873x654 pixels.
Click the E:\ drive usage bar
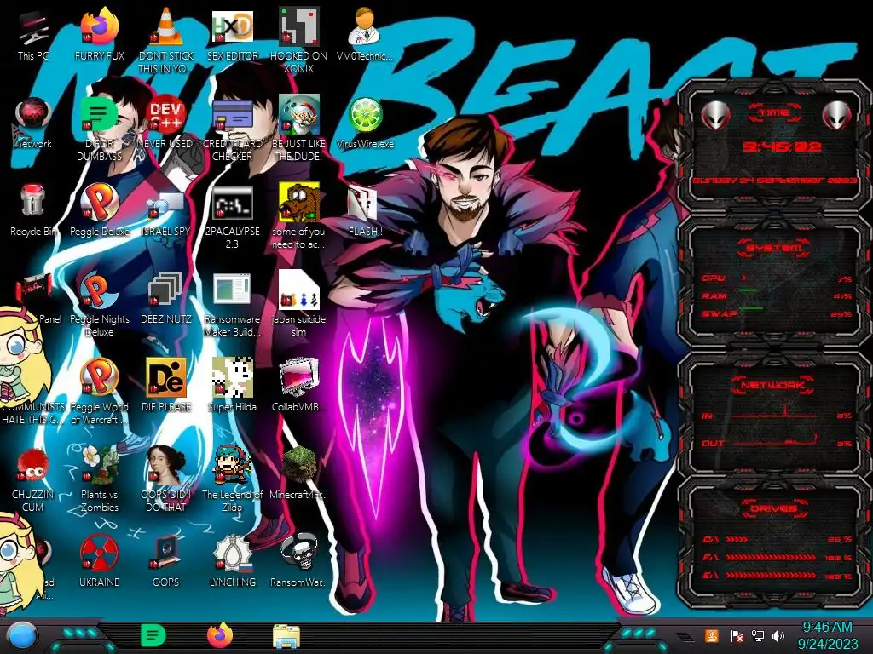(x=772, y=576)
